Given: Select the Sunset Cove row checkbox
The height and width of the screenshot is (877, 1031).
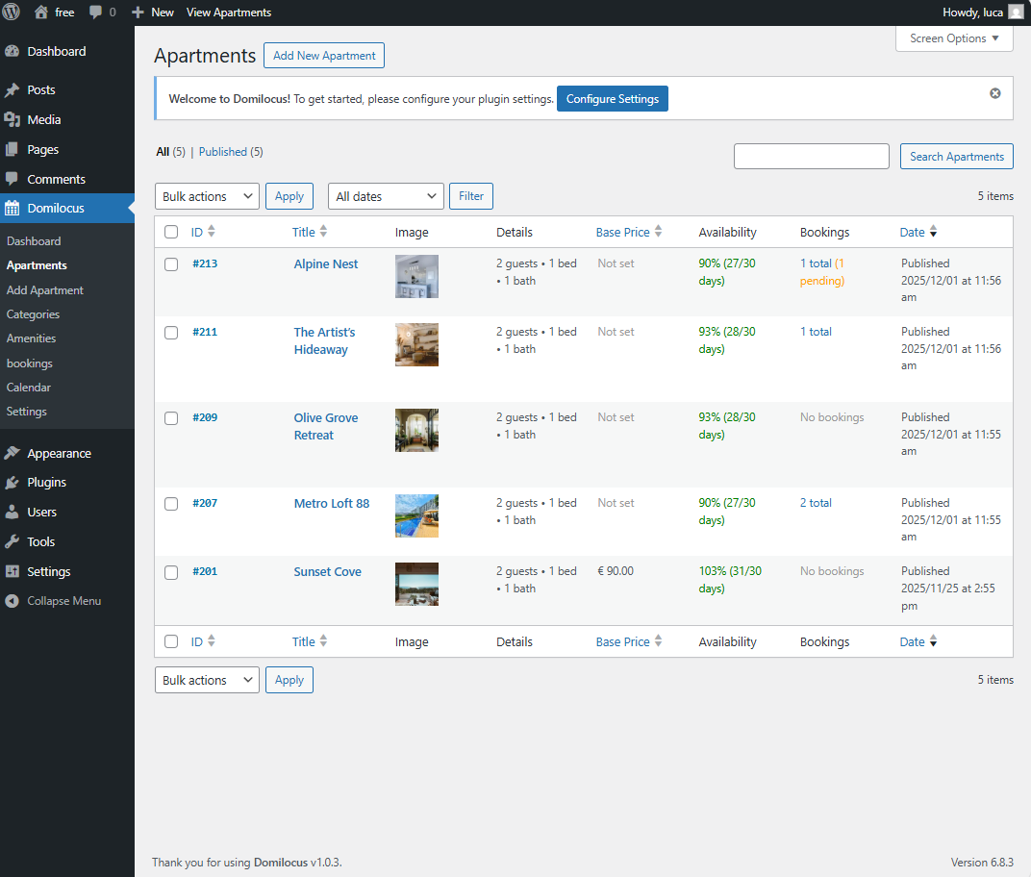Looking at the screenshot, I should tap(171, 572).
